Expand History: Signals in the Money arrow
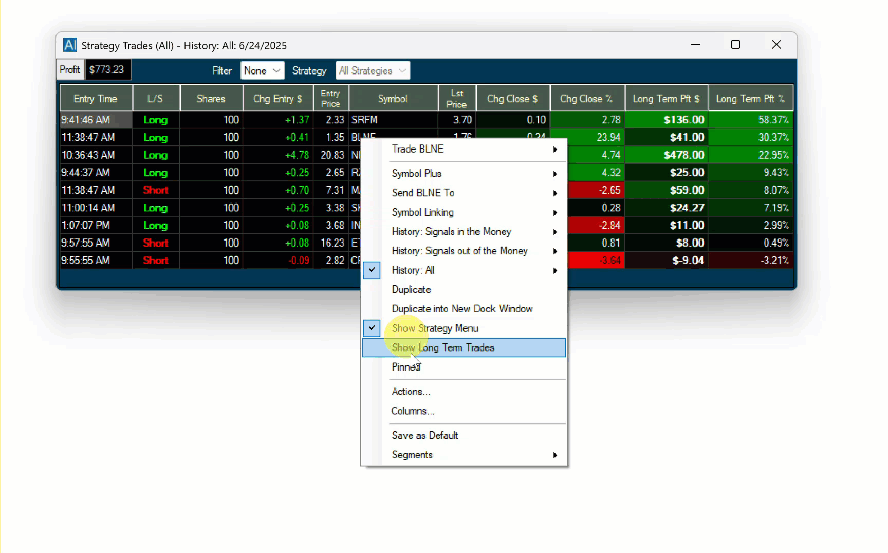The width and height of the screenshot is (888, 553). (x=555, y=232)
